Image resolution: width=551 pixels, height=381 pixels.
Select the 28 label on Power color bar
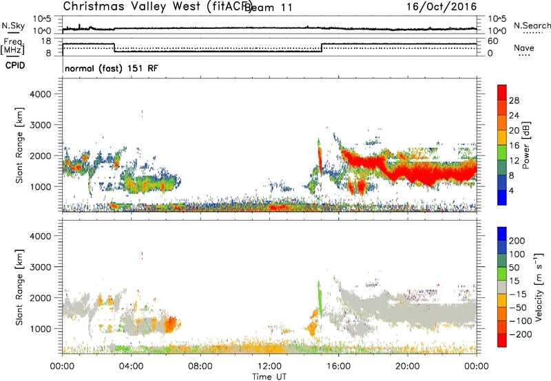coord(514,100)
